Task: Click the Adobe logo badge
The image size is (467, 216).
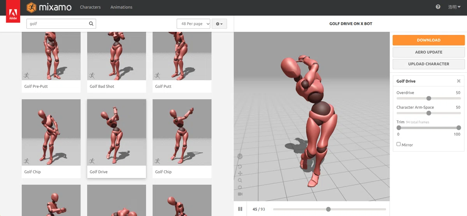Action: click(x=13, y=11)
